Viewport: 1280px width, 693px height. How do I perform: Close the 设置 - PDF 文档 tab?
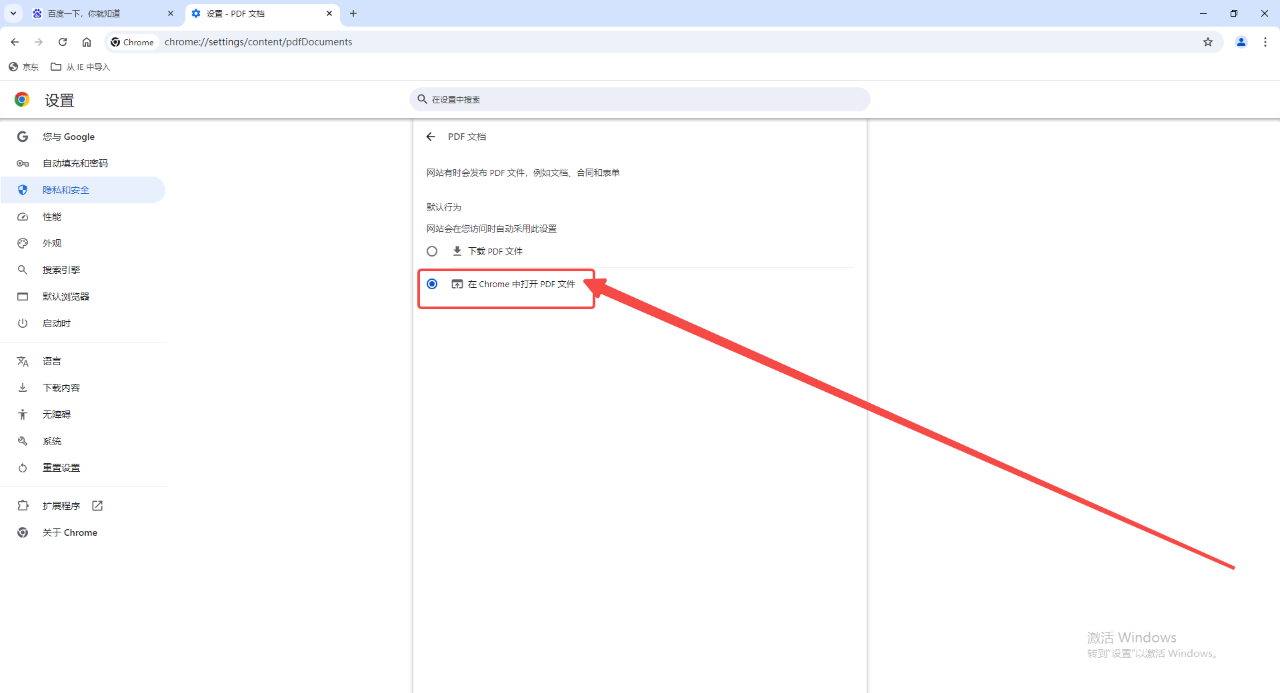(x=329, y=13)
